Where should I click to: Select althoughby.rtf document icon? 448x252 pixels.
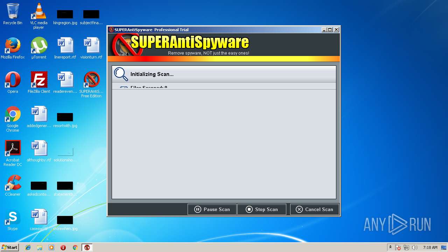(39, 151)
